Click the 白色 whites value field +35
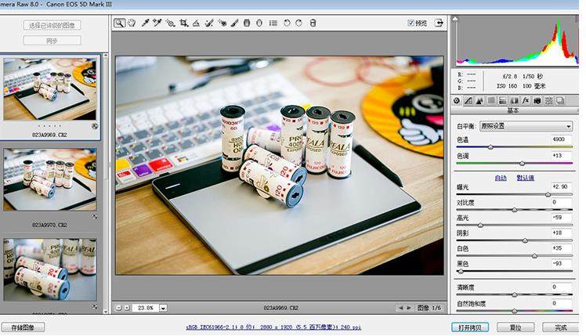This screenshot has height=336, width=586. click(562, 248)
